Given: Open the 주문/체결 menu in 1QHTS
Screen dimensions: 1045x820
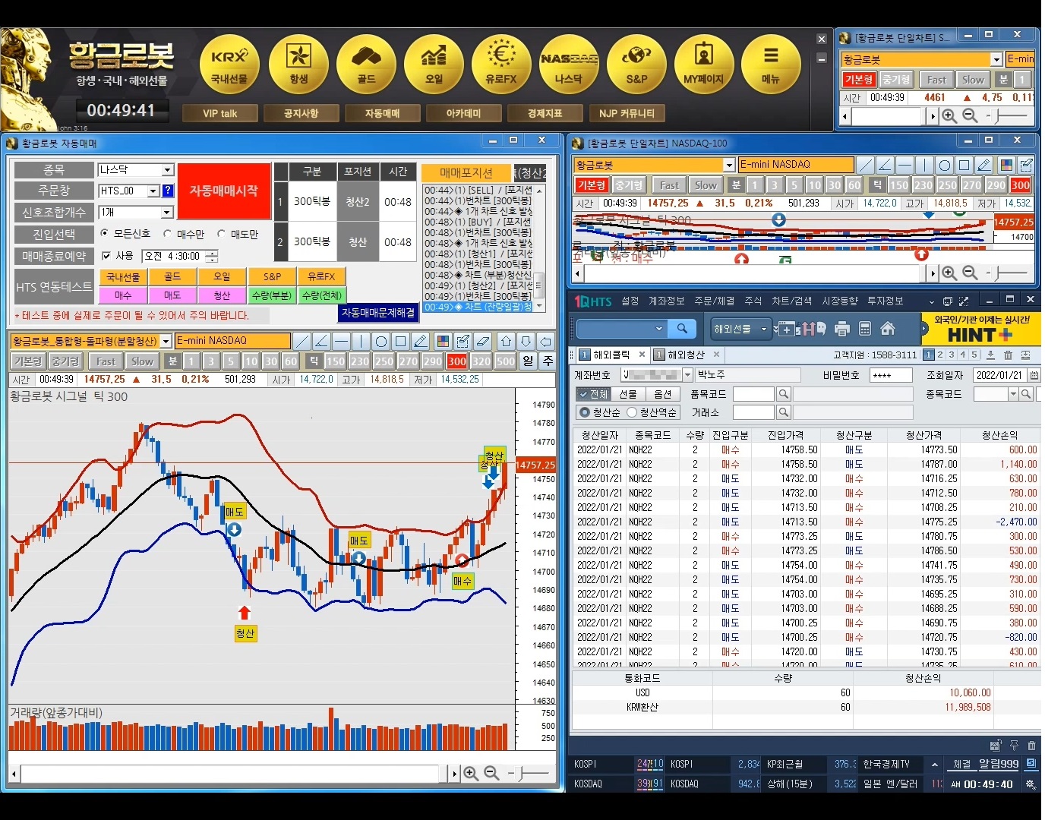Looking at the screenshot, I should tap(714, 301).
